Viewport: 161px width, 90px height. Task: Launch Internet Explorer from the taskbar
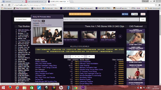(17, 88)
